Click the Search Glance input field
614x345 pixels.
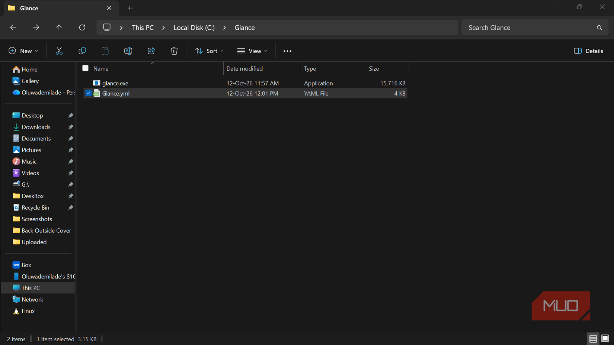click(x=535, y=28)
